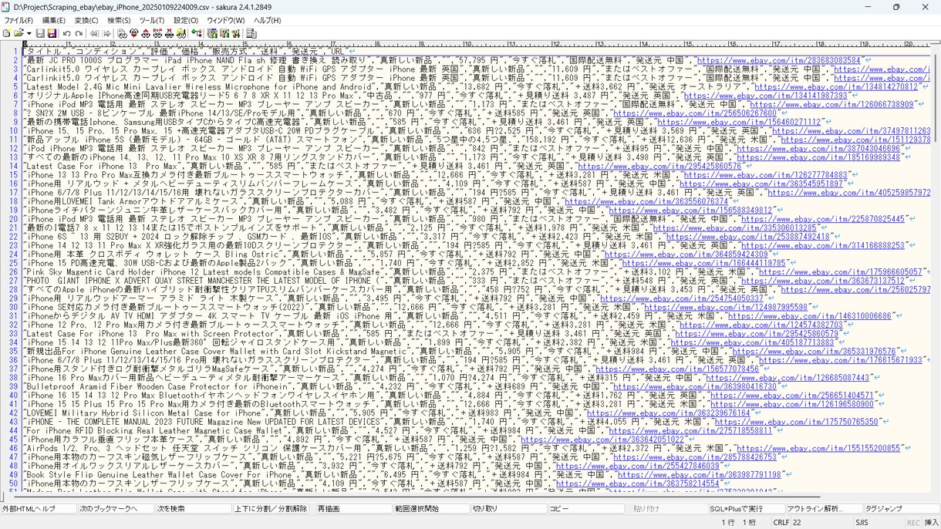
Task: Open the eBay URL on line 2
Action: click(x=778, y=60)
